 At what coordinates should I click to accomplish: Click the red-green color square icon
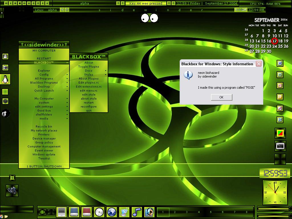[x=280, y=133]
